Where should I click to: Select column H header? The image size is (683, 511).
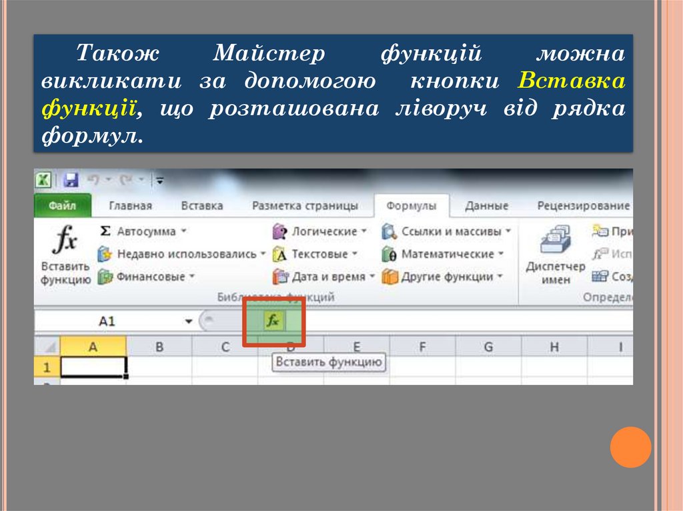(x=554, y=347)
